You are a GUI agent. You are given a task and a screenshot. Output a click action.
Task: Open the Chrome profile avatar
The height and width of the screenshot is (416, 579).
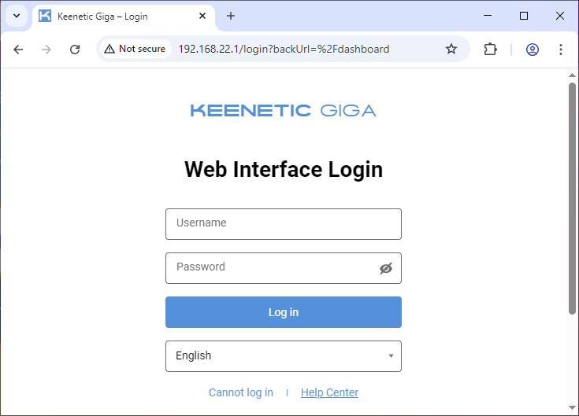533,50
